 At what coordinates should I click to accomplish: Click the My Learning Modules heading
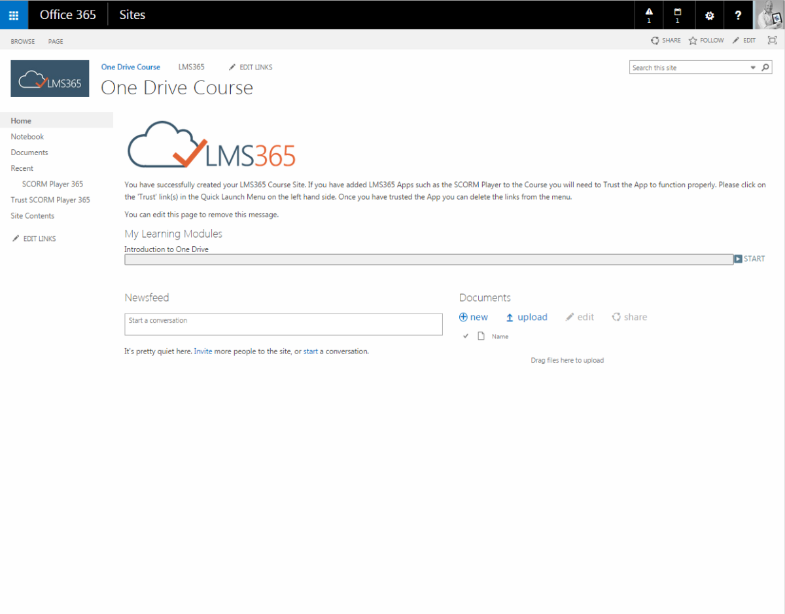coord(173,234)
